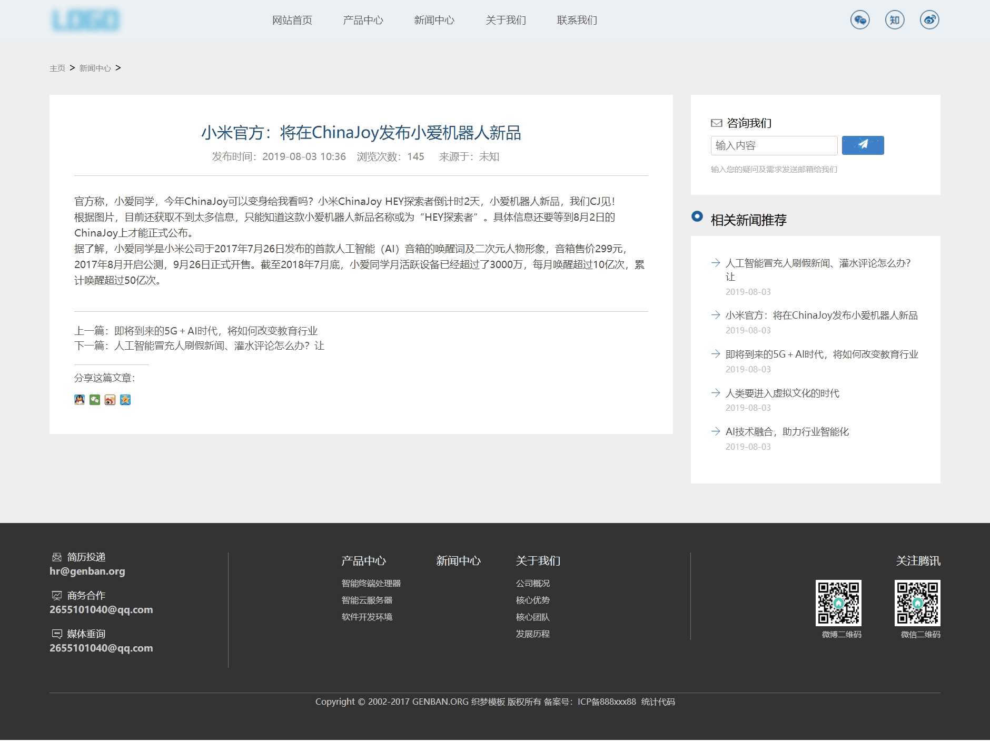Open the 网站首页 menu item
990x750 pixels.
(x=292, y=20)
